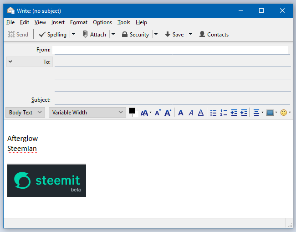Outdent the text
The height and width of the screenshot is (232, 296).
(234, 113)
